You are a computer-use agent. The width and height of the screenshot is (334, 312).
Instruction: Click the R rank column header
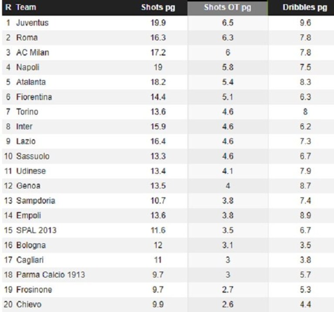coord(8,7)
